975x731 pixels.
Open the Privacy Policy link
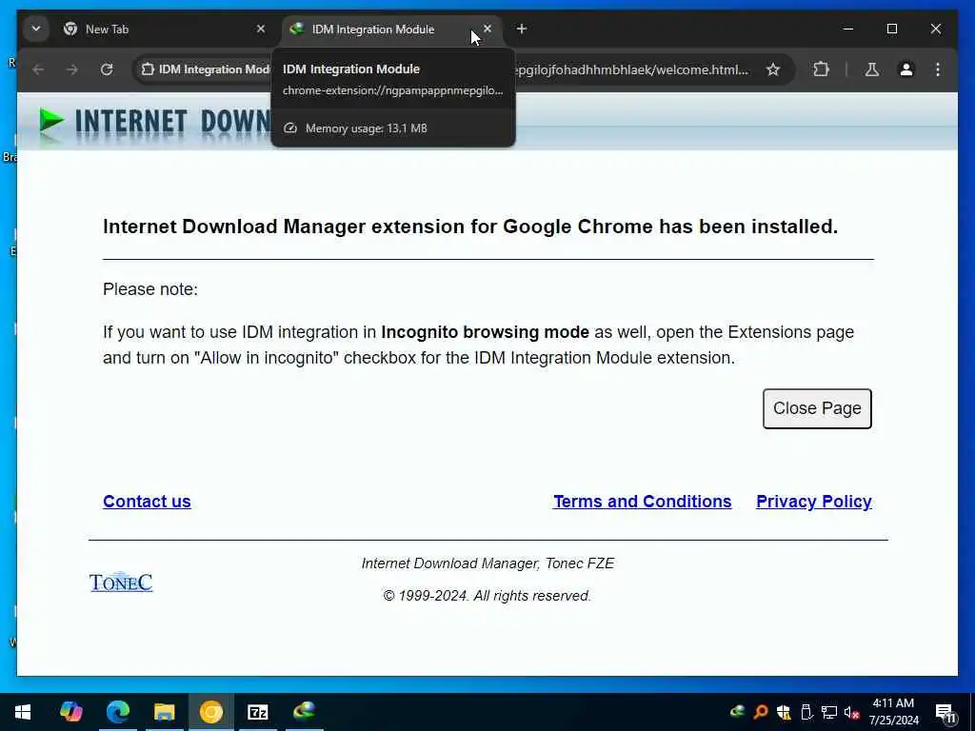pos(814,502)
